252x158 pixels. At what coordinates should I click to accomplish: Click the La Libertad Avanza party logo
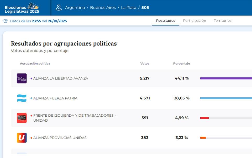(x=22, y=78)
